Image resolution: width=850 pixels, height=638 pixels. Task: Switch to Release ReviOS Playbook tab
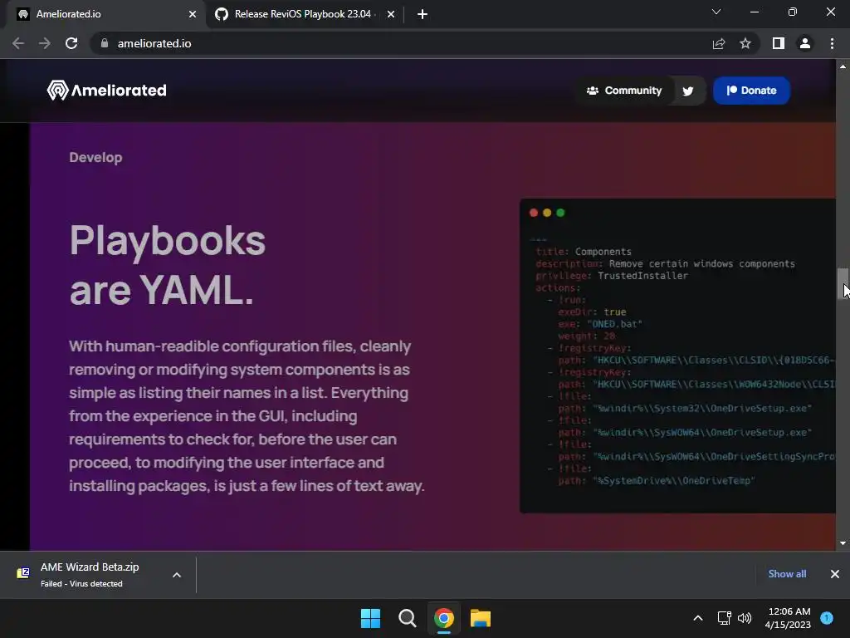302,14
